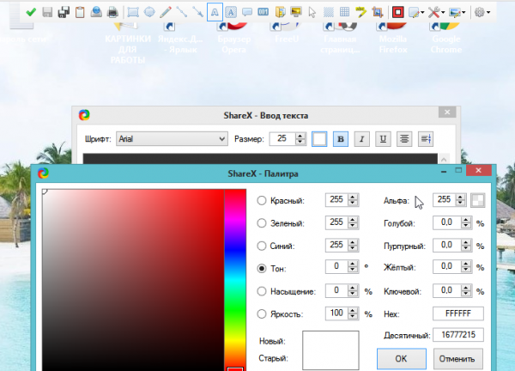The height and width of the screenshot is (371, 515).
Task: Select the image file insert tool
Action: 280,13
